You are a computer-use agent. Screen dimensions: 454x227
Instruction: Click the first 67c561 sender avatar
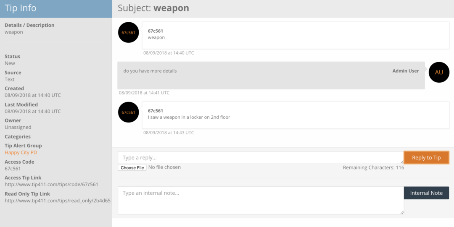pos(129,32)
